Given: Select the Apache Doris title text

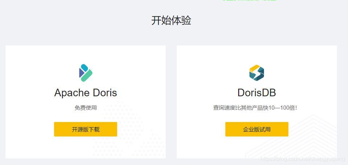Looking at the screenshot, I should click(86, 93).
